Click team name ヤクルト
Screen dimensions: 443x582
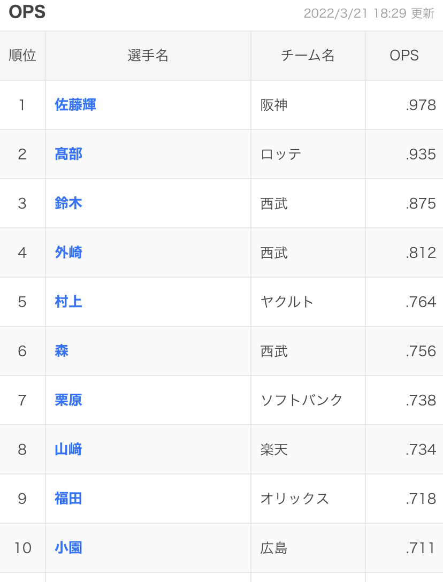point(287,302)
